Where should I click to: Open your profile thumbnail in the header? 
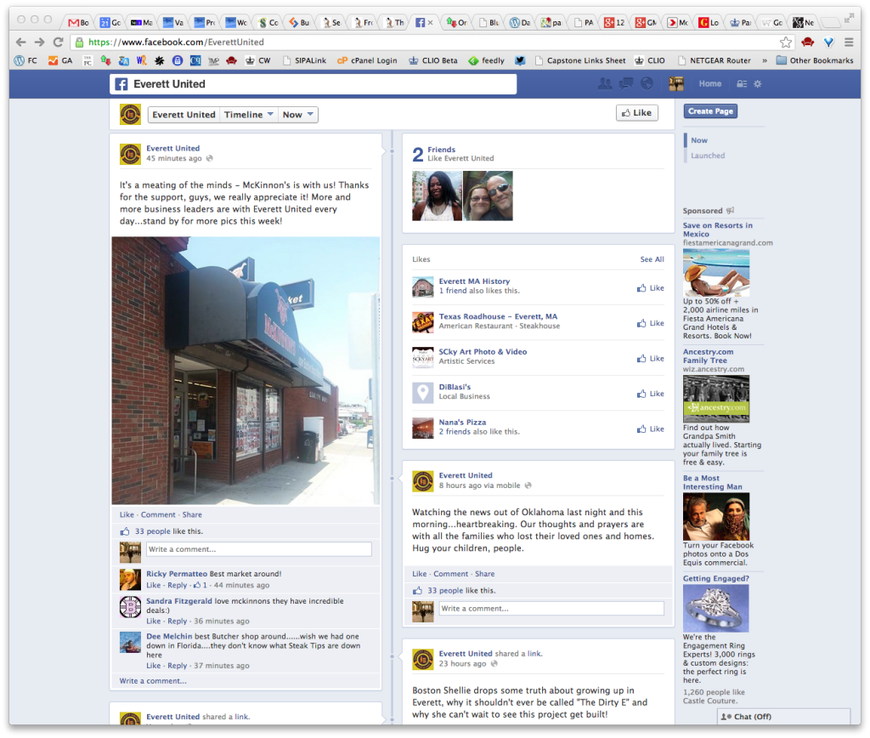[675, 84]
